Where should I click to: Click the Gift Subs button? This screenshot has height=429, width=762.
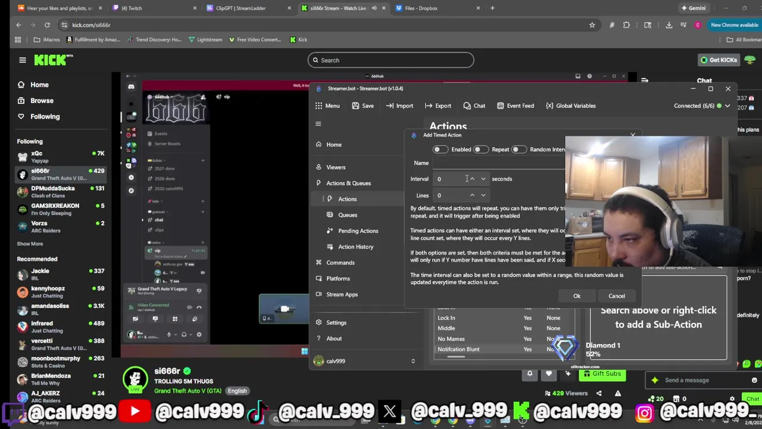(x=602, y=374)
